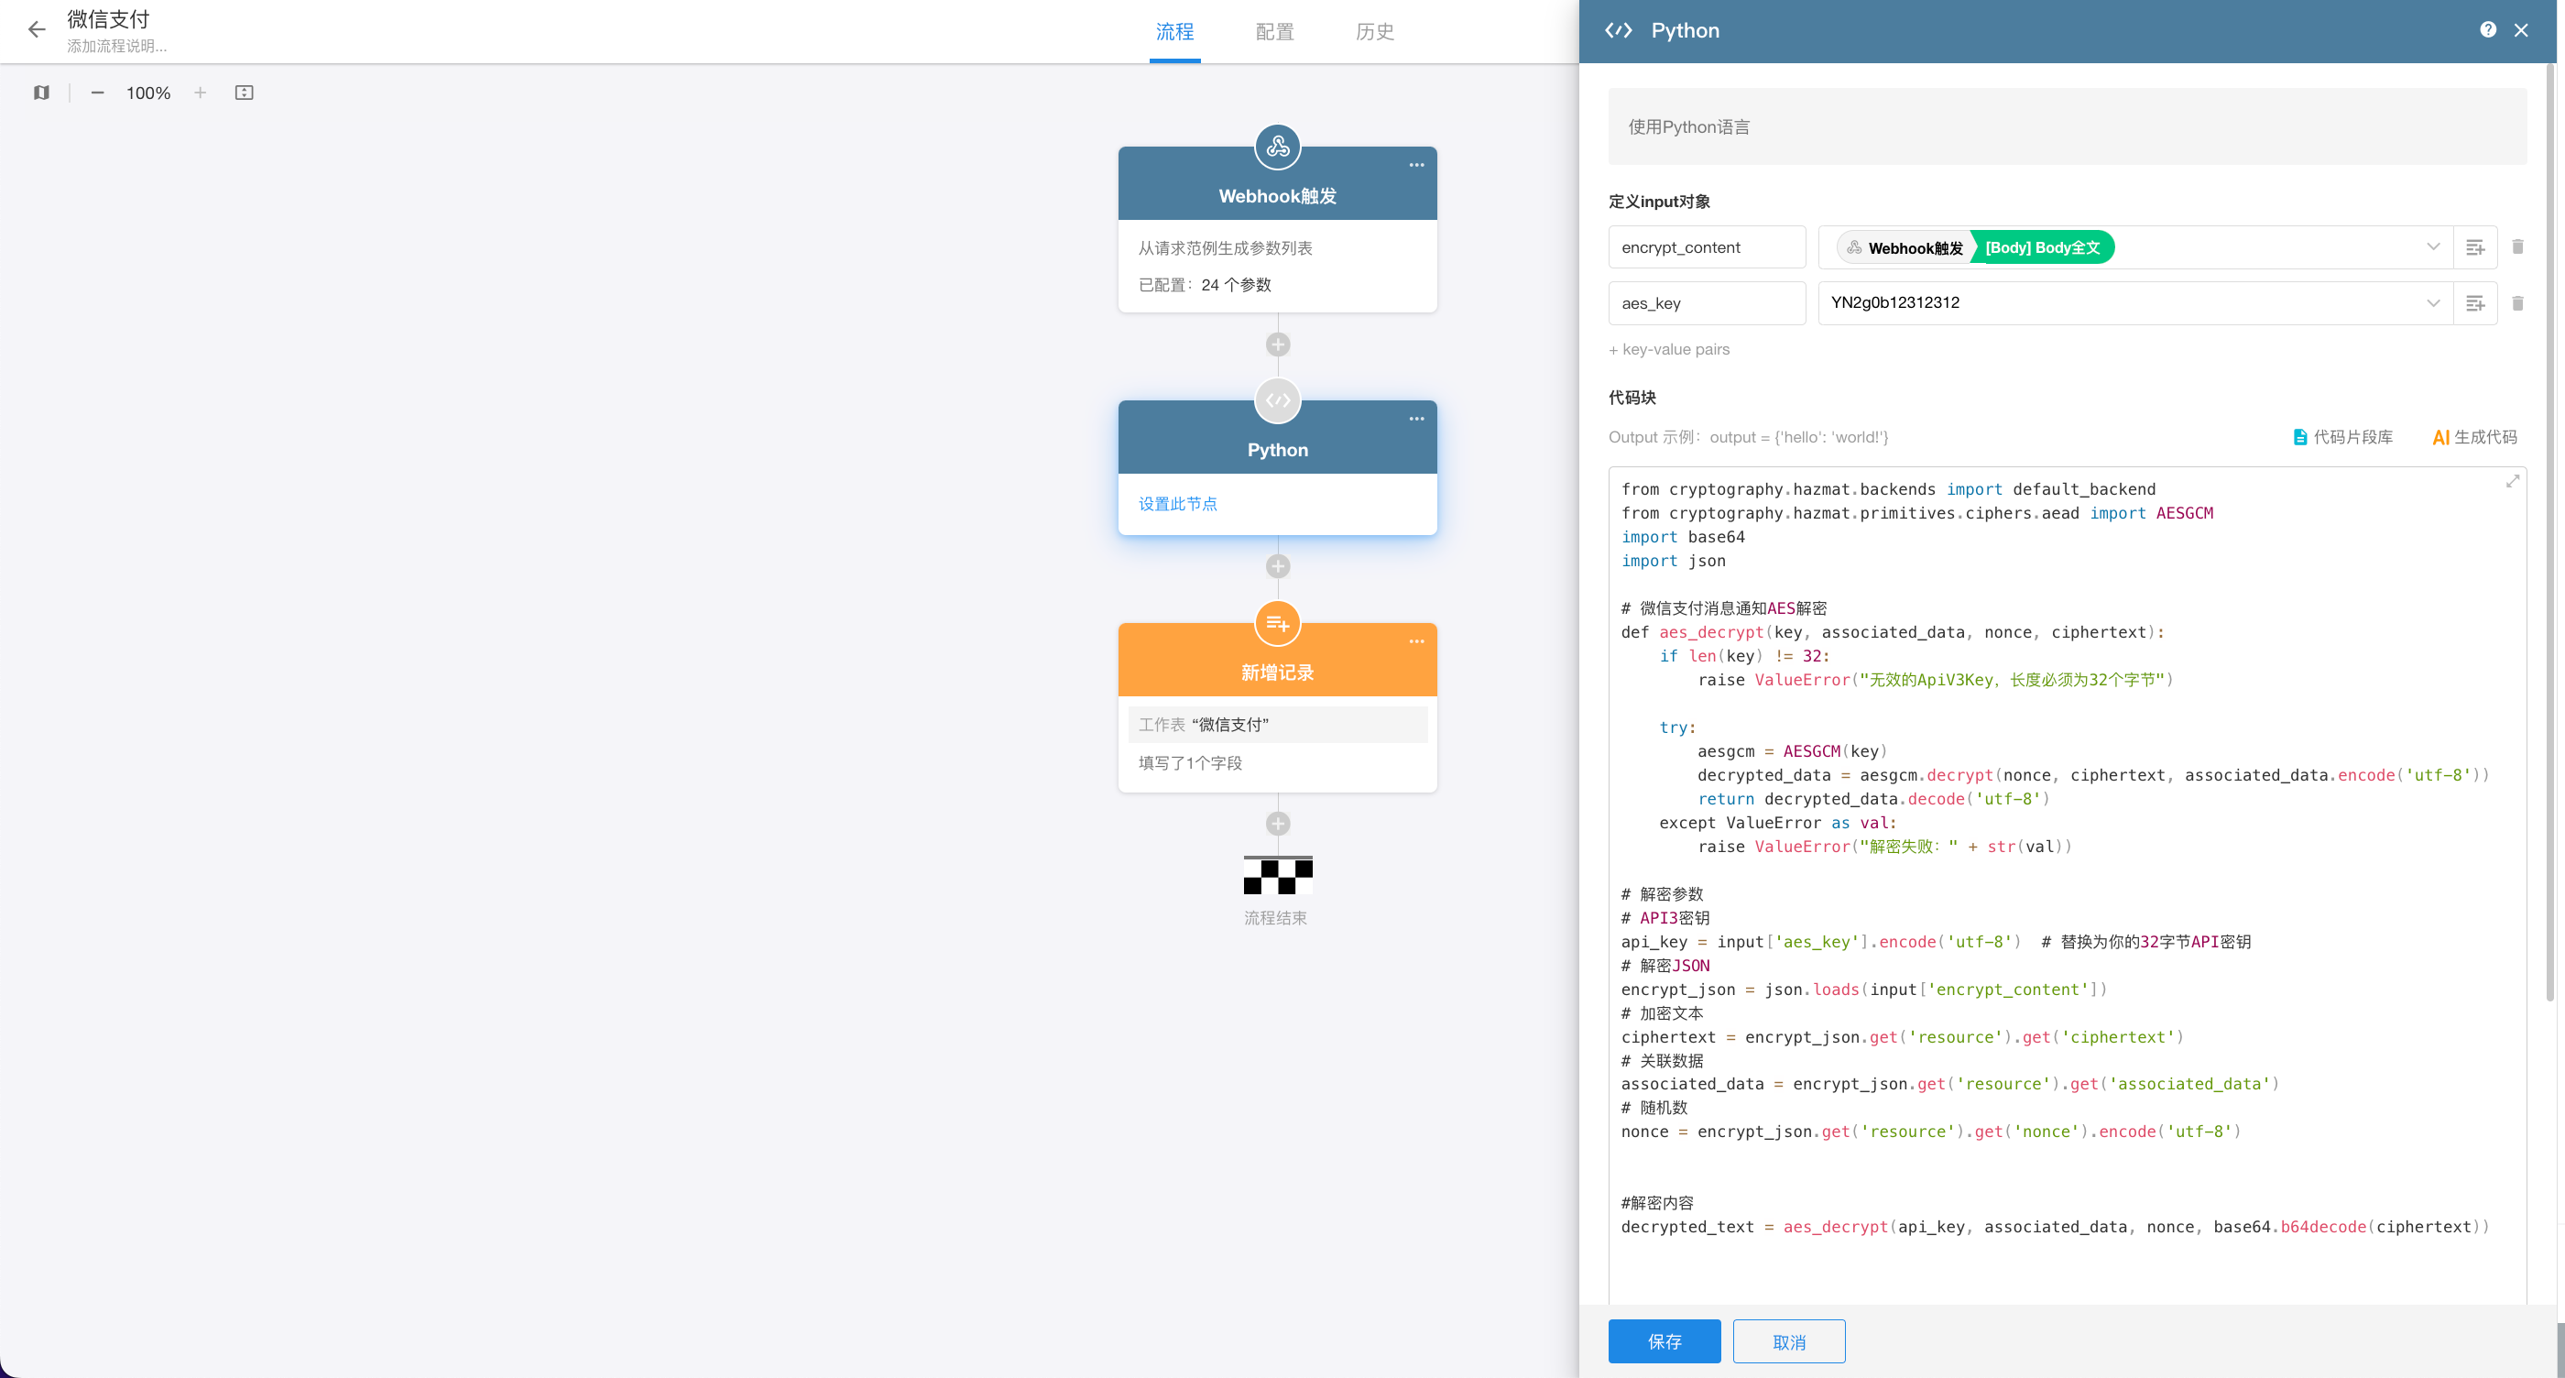Click the 保存 button

coord(1664,1341)
